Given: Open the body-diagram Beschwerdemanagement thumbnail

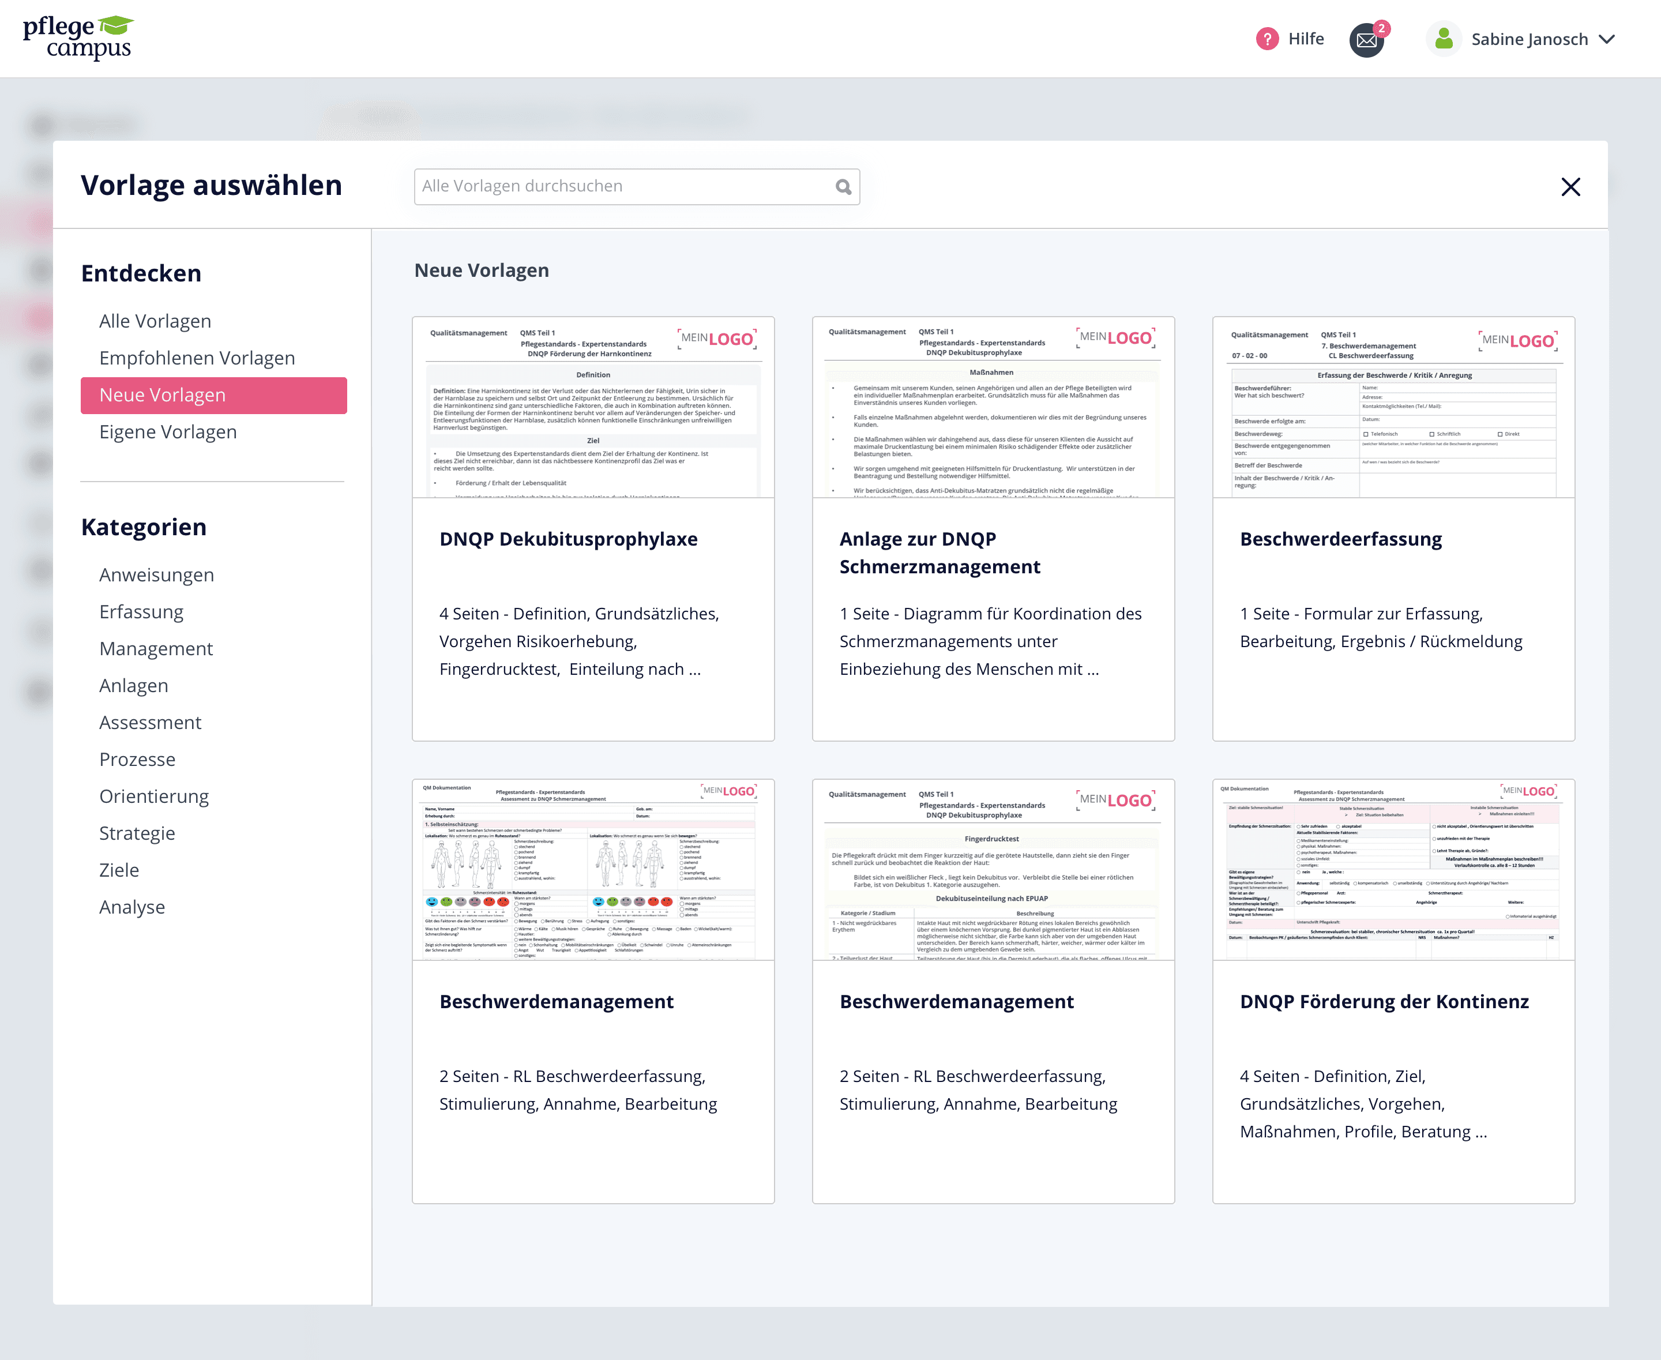Looking at the screenshot, I should coord(593,870).
